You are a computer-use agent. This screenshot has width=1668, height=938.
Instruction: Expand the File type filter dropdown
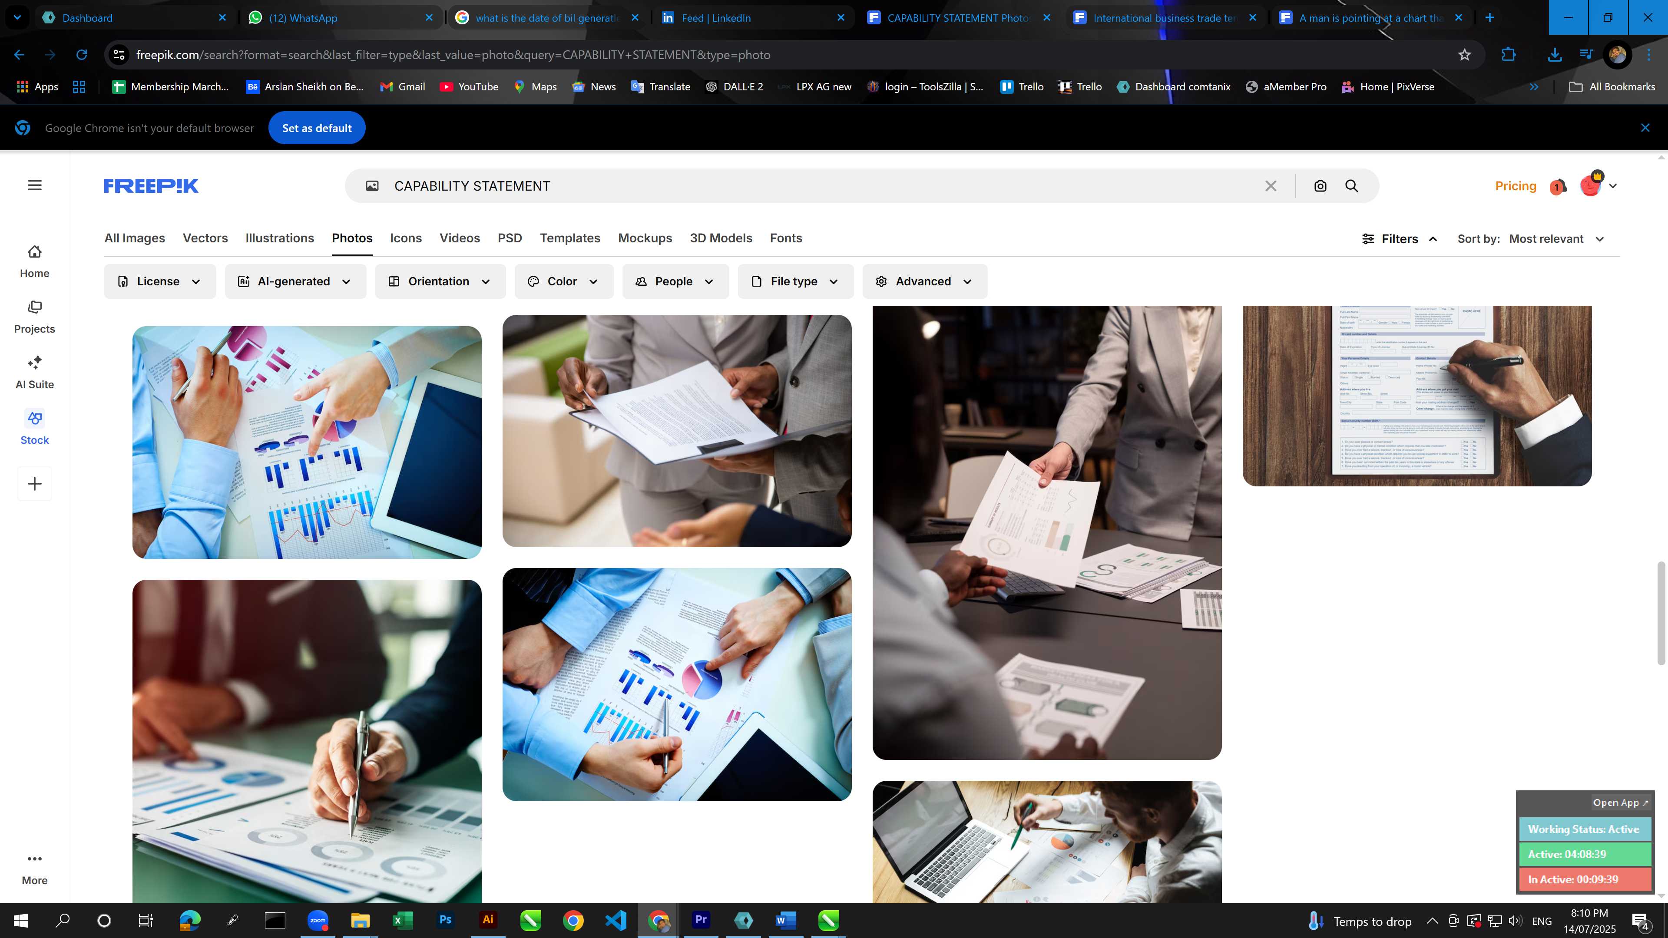pos(795,281)
